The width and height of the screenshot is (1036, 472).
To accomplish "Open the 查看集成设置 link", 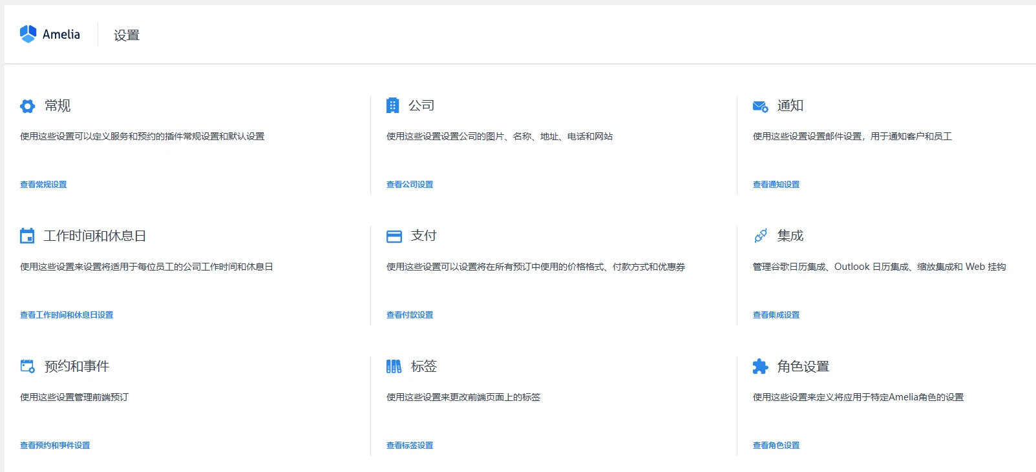I will 776,315.
